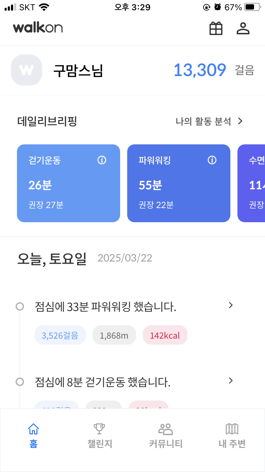Tap the W profile avatar

click(x=26, y=70)
